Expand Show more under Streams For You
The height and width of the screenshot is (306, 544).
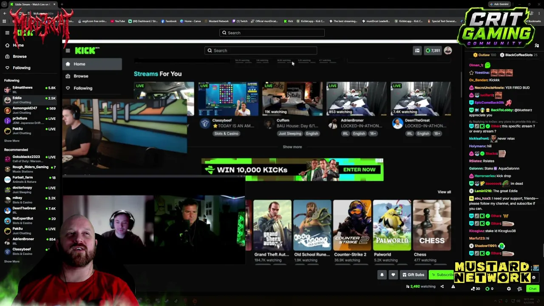coord(292,147)
